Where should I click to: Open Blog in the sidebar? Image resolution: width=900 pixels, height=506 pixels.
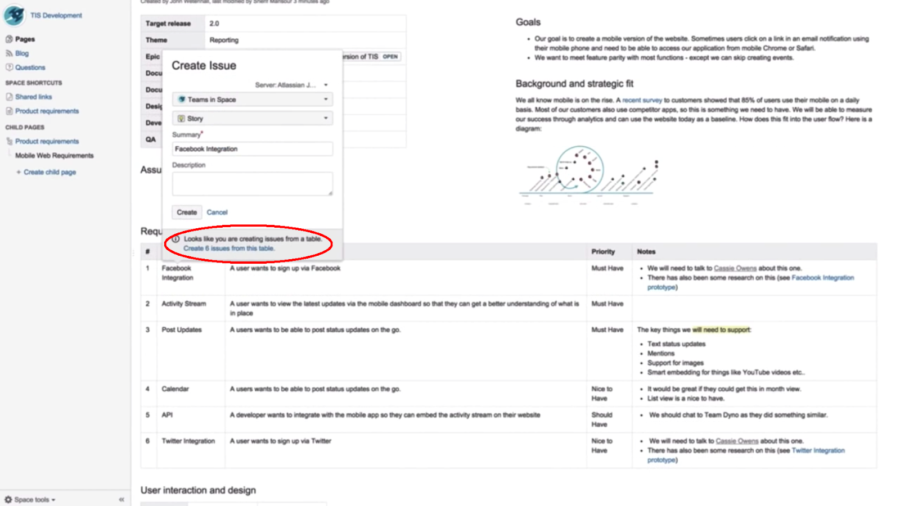coord(22,53)
